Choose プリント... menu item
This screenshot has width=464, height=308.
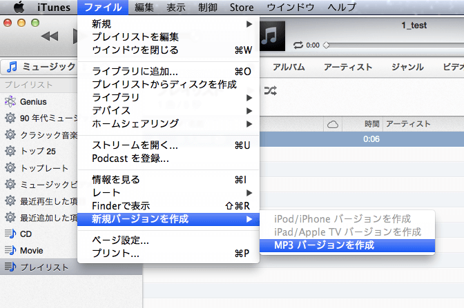pos(168,253)
